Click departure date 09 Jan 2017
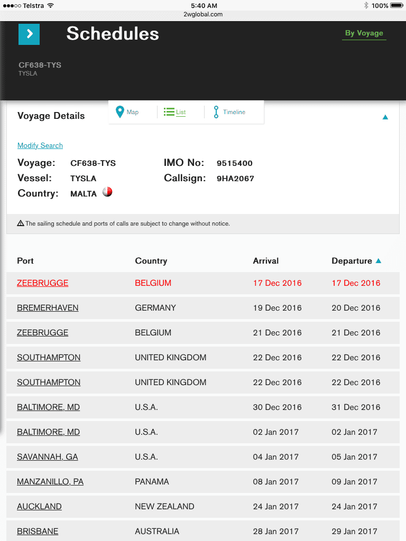The height and width of the screenshot is (541, 406). (x=354, y=482)
